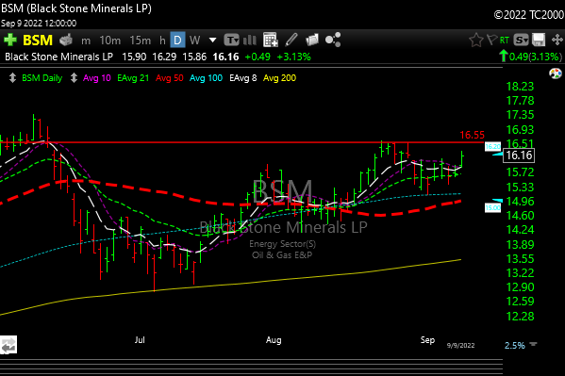
Task: Click the arrows before Avg 10 label
Action: point(74,78)
